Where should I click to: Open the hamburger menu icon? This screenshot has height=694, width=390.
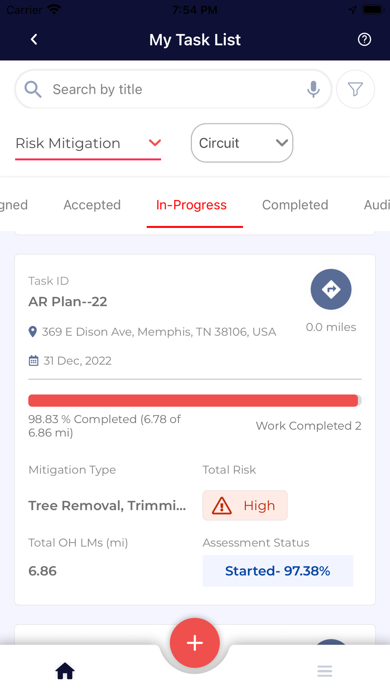coord(324,671)
